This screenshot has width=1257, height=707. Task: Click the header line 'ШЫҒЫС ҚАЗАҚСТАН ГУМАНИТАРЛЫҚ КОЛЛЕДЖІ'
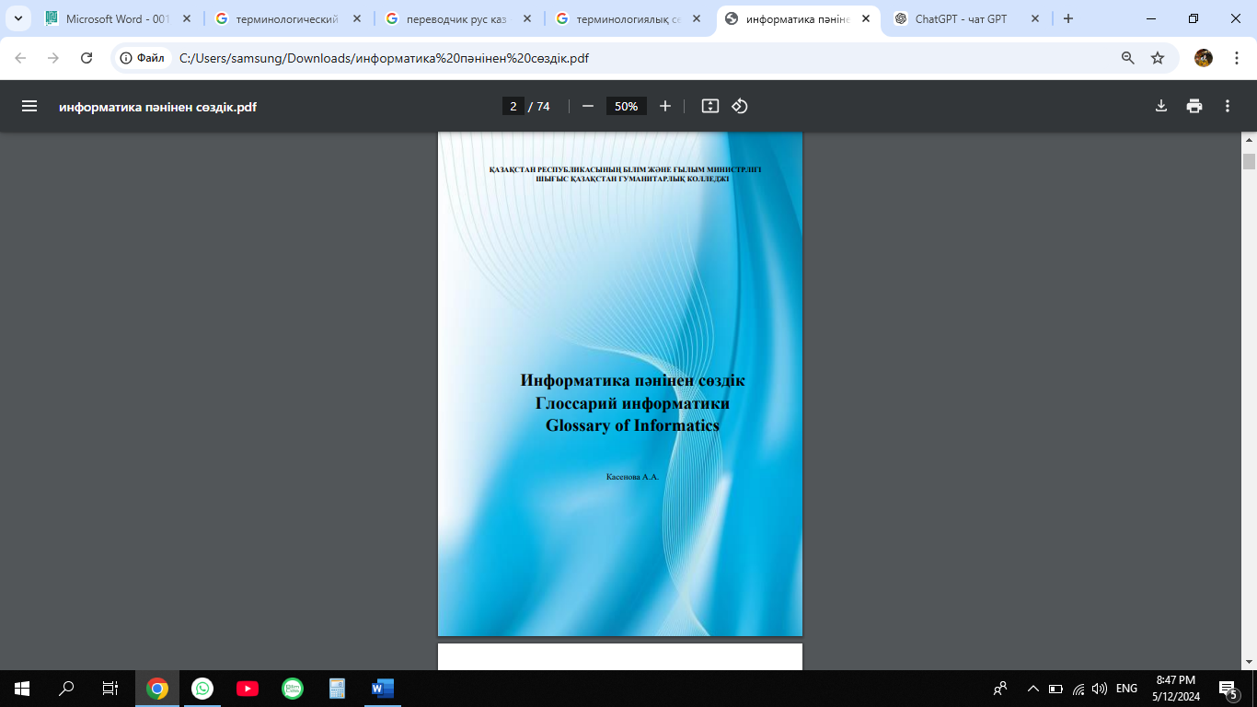632,179
